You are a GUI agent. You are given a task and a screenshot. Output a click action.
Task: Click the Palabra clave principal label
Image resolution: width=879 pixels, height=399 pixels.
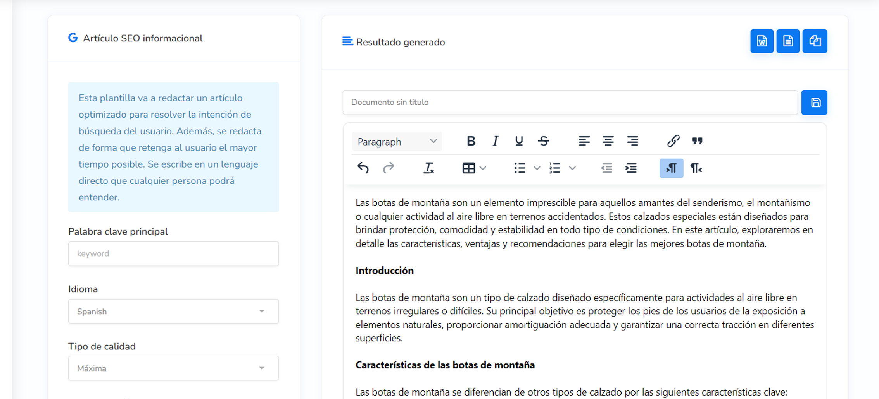(118, 231)
